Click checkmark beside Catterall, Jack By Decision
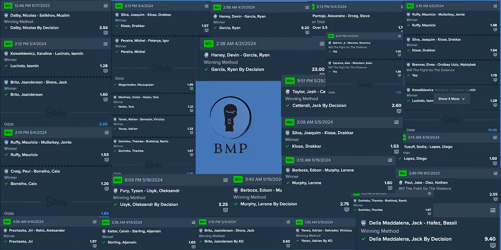 288,106
